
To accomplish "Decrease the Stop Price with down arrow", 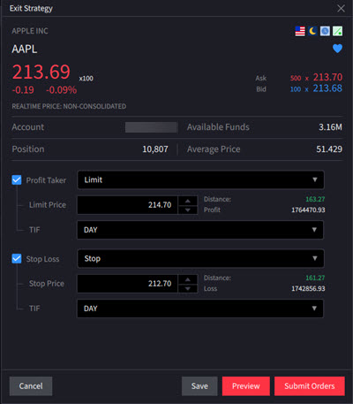I will pos(188,288).
